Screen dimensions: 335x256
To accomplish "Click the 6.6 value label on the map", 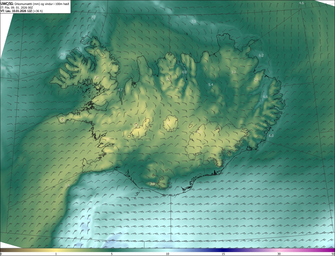I will [x=265, y=97].
